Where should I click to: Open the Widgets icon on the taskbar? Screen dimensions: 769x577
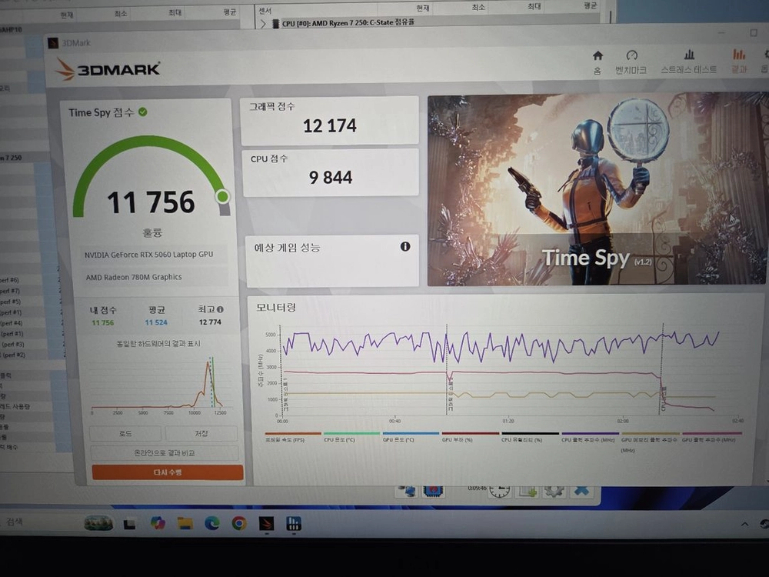point(98,523)
